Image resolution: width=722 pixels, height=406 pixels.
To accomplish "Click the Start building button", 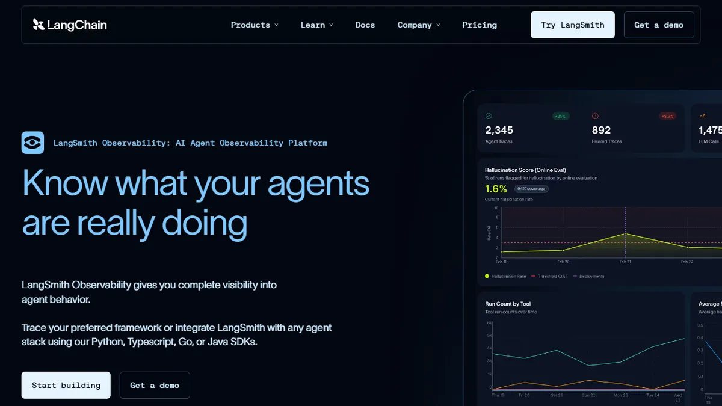I will tap(66, 385).
